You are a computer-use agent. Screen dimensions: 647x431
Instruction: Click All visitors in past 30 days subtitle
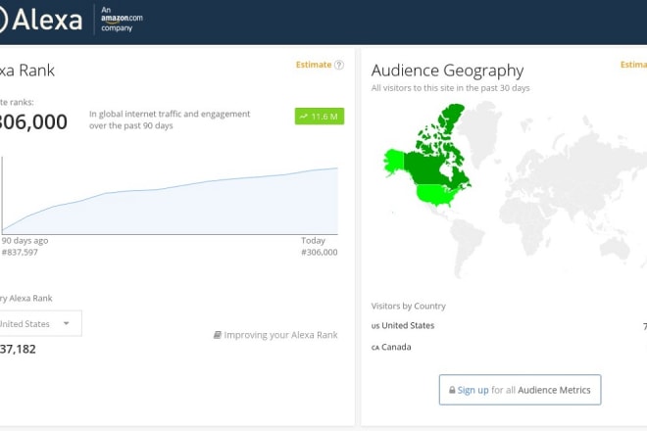point(450,88)
